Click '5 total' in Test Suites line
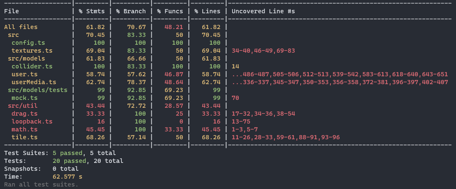 point(103,153)
